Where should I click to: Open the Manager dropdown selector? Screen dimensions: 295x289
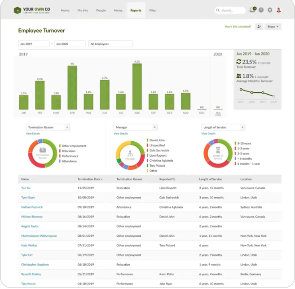(135, 127)
